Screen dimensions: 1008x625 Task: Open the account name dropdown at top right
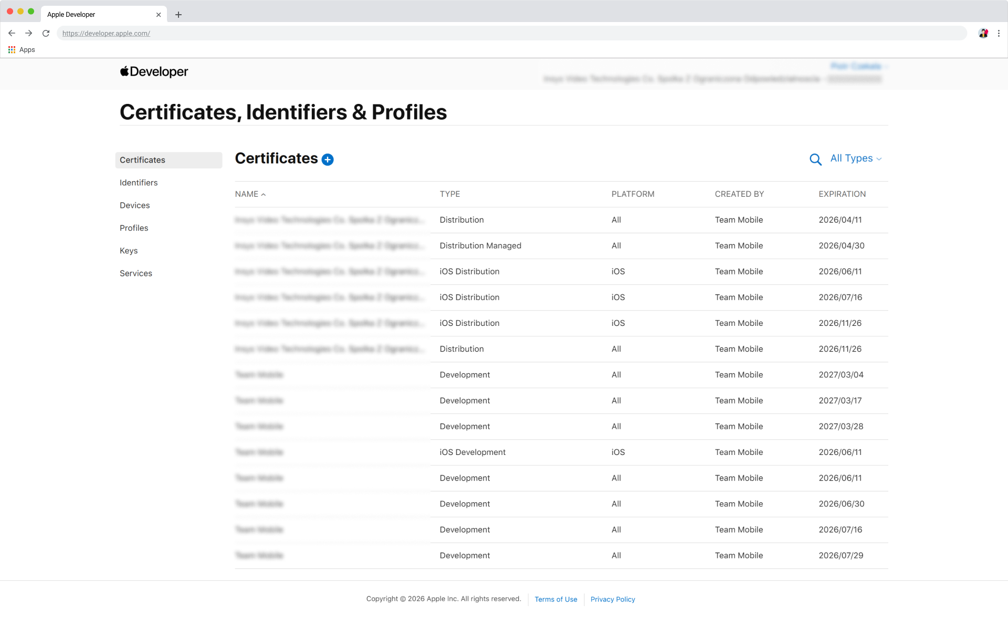pyautogui.click(x=859, y=66)
